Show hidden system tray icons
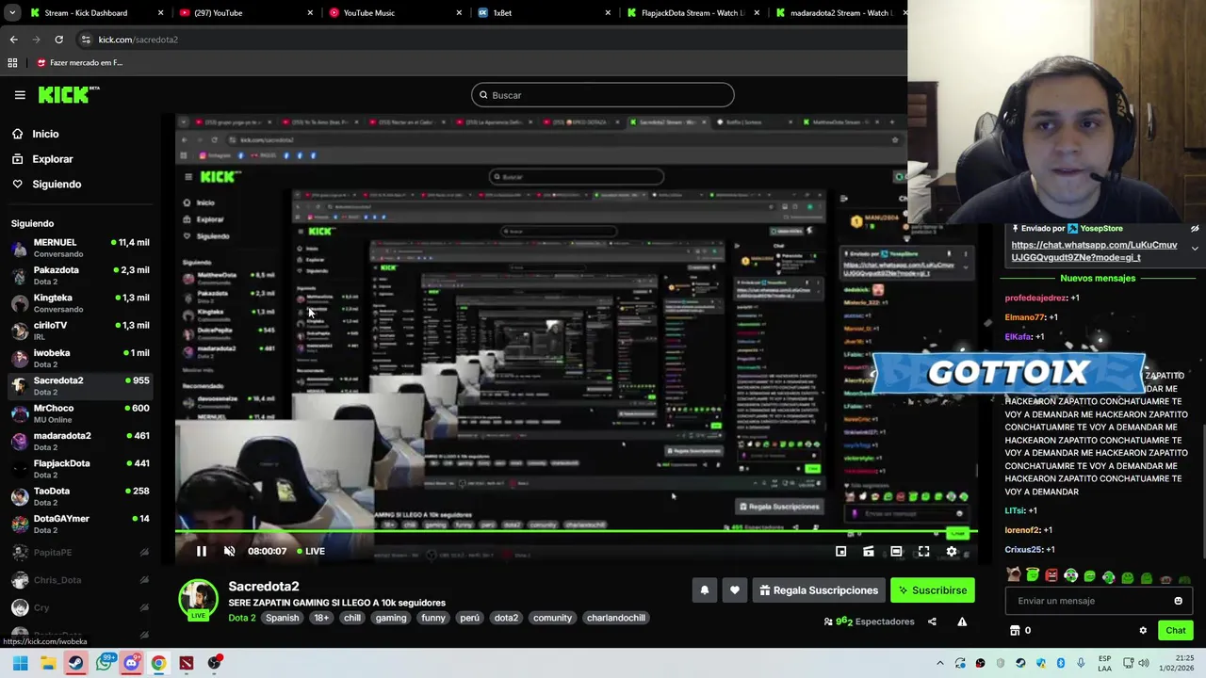 pyautogui.click(x=939, y=663)
